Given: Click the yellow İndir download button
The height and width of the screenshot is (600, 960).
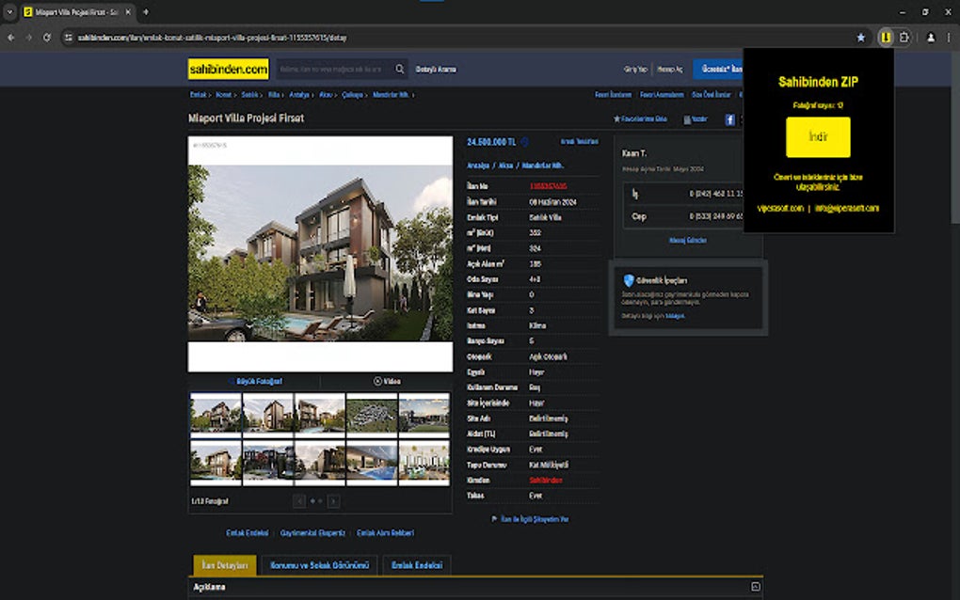Looking at the screenshot, I should (x=818, y=137).
